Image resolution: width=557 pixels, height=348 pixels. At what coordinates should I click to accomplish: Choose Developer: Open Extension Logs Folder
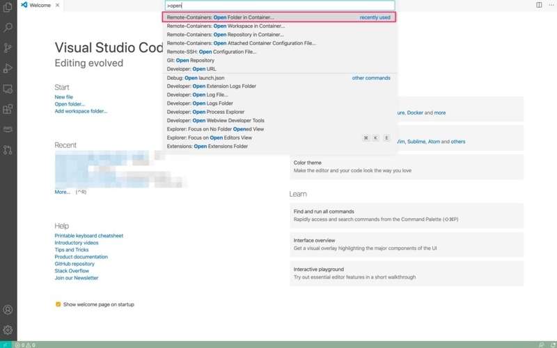click(279, 86)
